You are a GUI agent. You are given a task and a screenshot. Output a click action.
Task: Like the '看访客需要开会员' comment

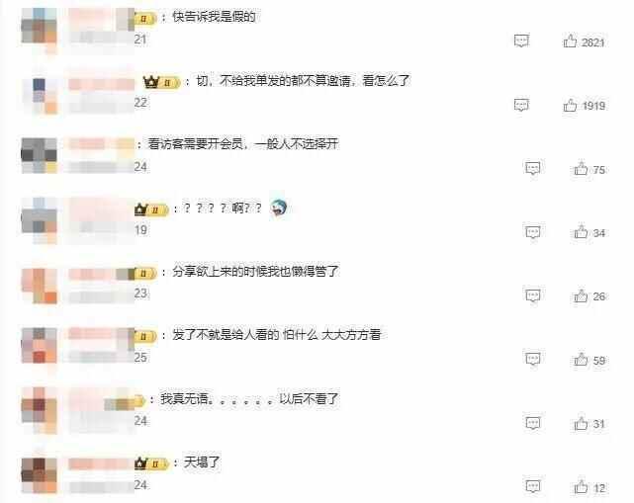581,168
